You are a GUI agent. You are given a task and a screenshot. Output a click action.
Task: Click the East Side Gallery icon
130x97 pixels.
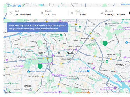coord(94,68)
